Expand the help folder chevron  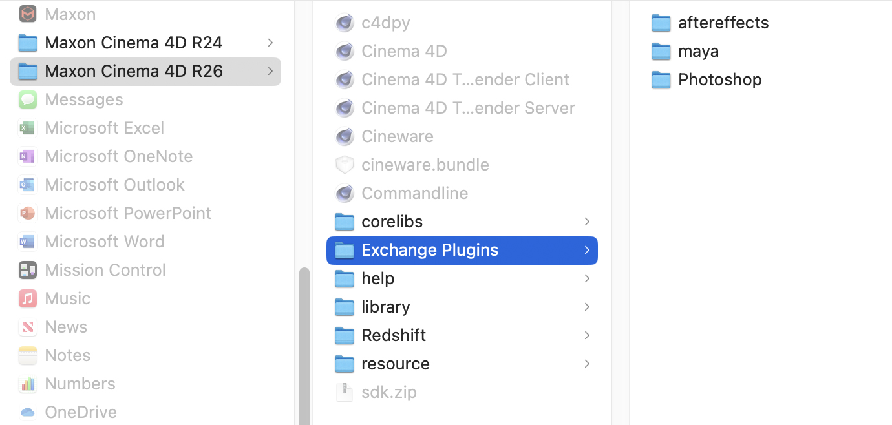(587, 278)
